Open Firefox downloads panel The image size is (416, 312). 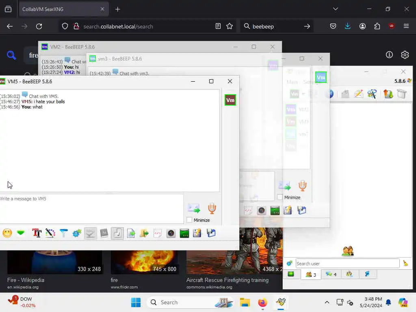coord(347,26)
